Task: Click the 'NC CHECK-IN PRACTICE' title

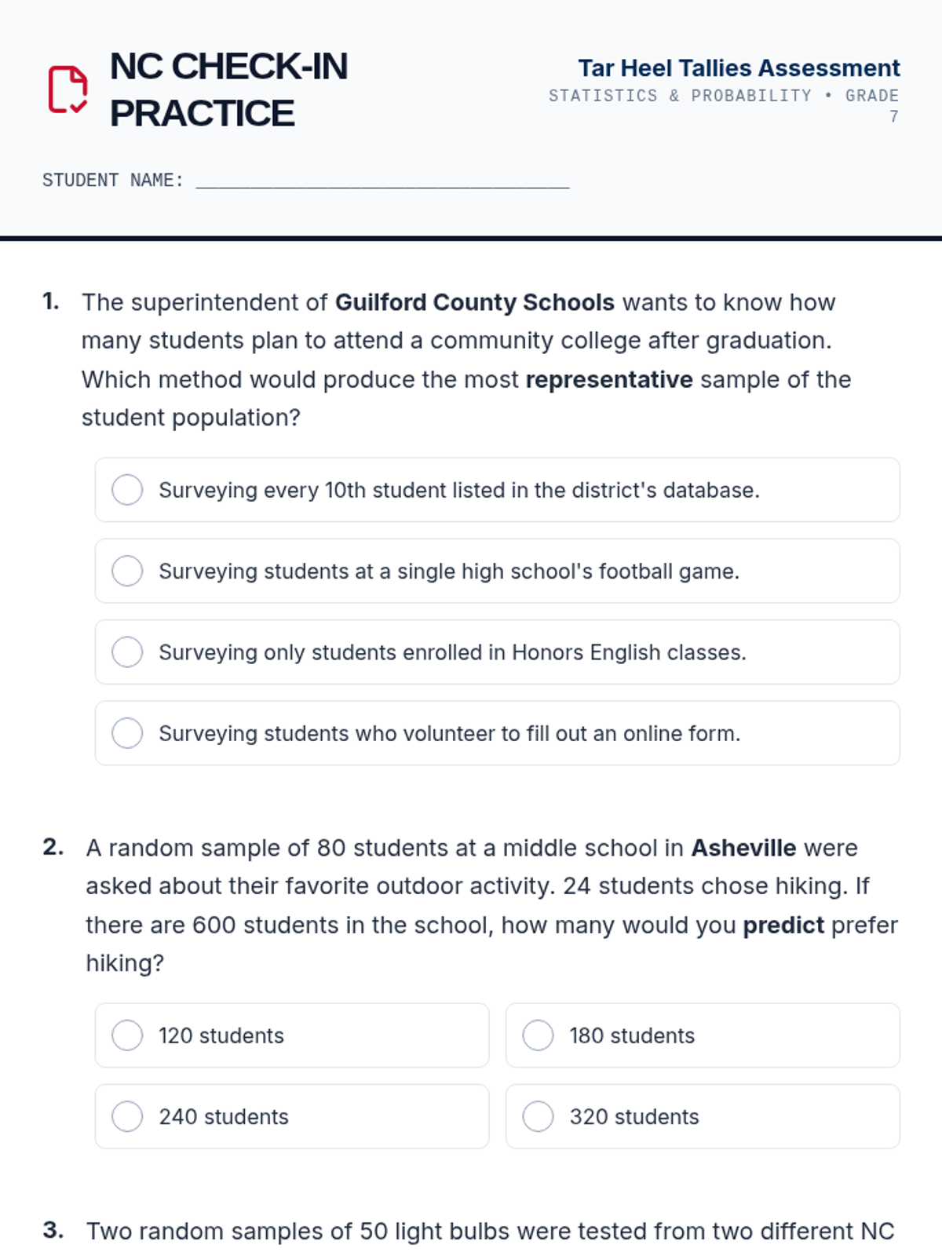Action: point(228,89)
